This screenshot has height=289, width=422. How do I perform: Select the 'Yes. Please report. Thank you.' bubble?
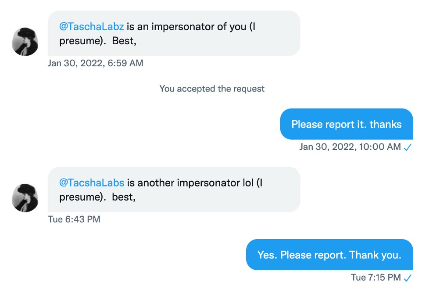329,254
